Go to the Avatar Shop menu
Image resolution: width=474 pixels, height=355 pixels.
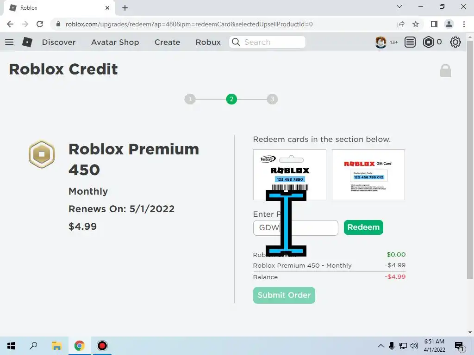coord(115,42)
